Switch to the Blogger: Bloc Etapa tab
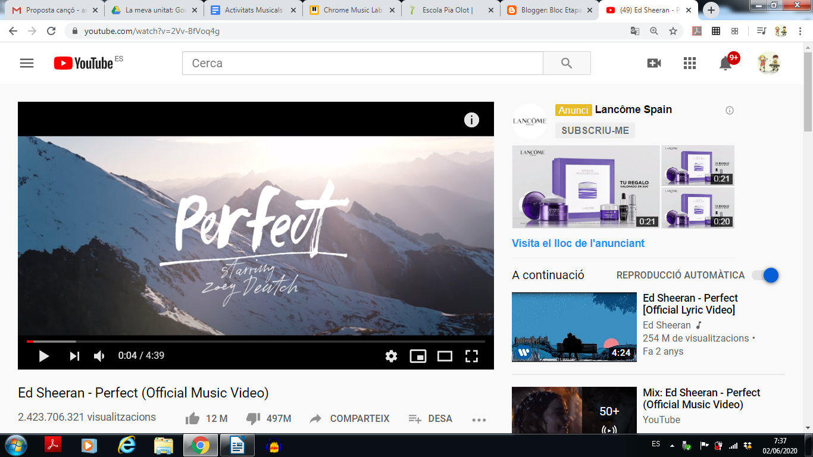 [549, 10]
